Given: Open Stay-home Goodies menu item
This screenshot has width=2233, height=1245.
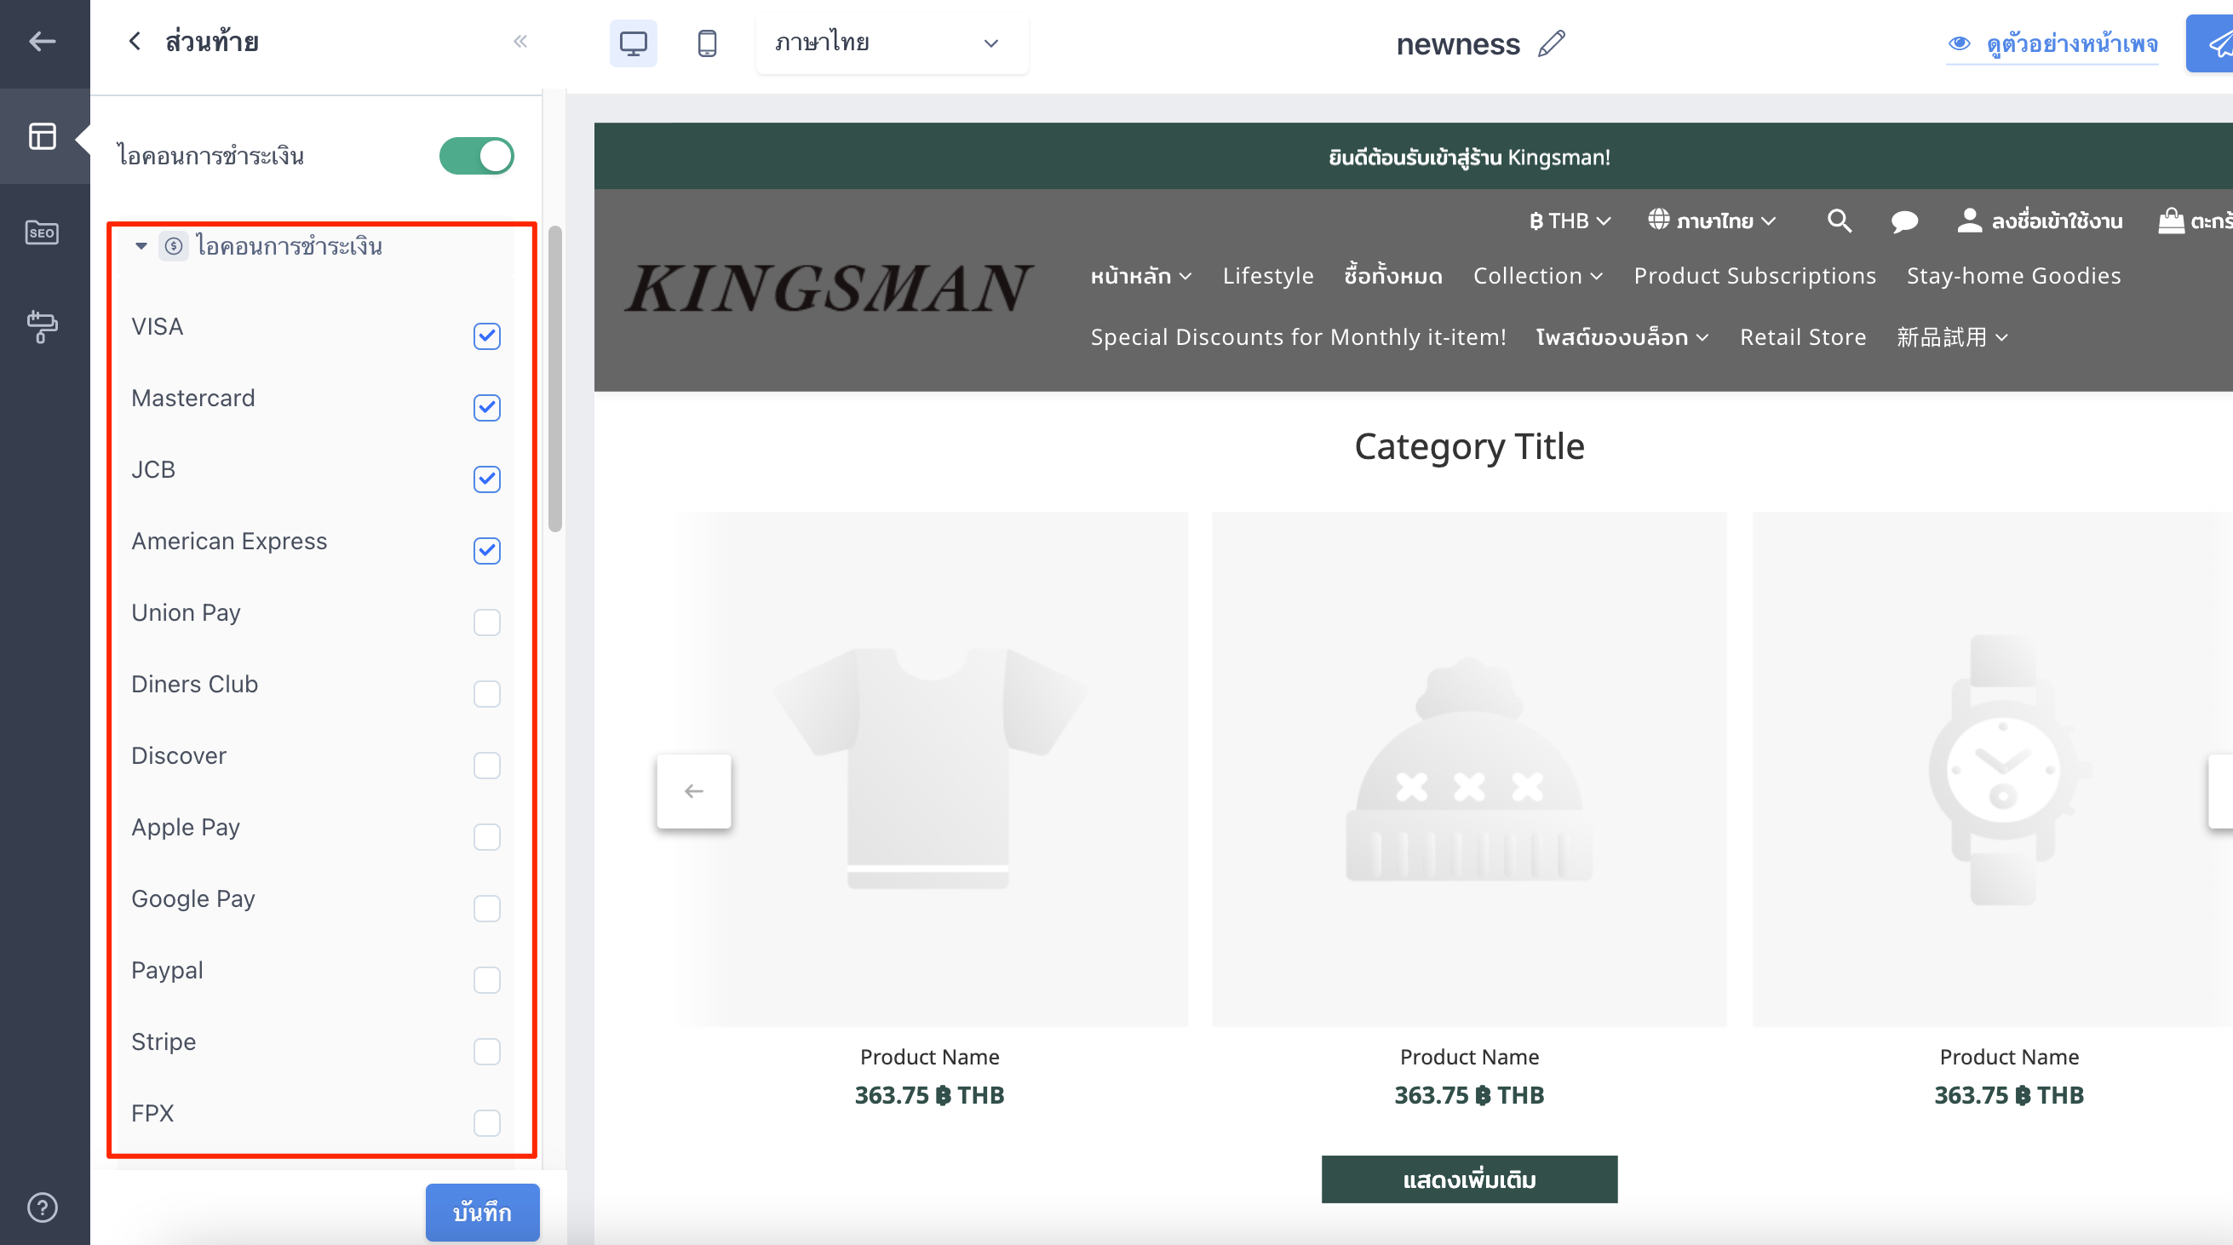Looking at the screenshot, I should [x=2012, y=276].
